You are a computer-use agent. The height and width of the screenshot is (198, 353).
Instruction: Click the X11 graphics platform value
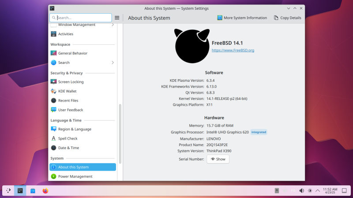[209, 105]
